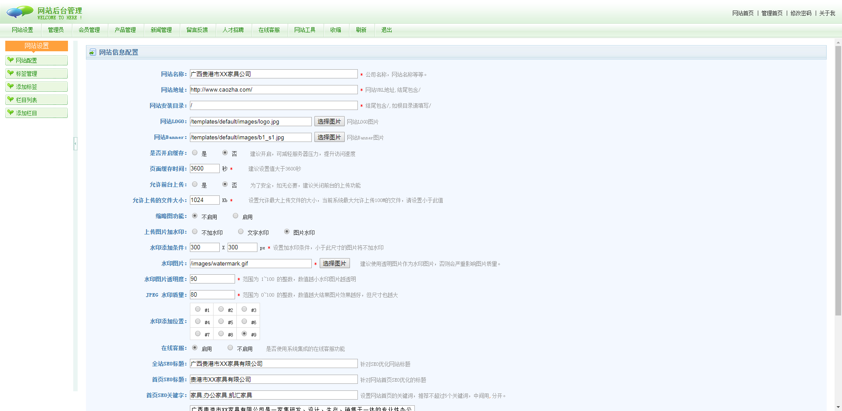Image resolution: width=842 pixels, height=411 pixels.
Task: Click the 网站名称 input field
Action: [274, 74]
